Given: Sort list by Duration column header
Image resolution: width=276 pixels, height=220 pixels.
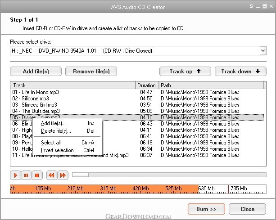Looking at the screenshot, I should pyautogui.click(x=146, y=85).
